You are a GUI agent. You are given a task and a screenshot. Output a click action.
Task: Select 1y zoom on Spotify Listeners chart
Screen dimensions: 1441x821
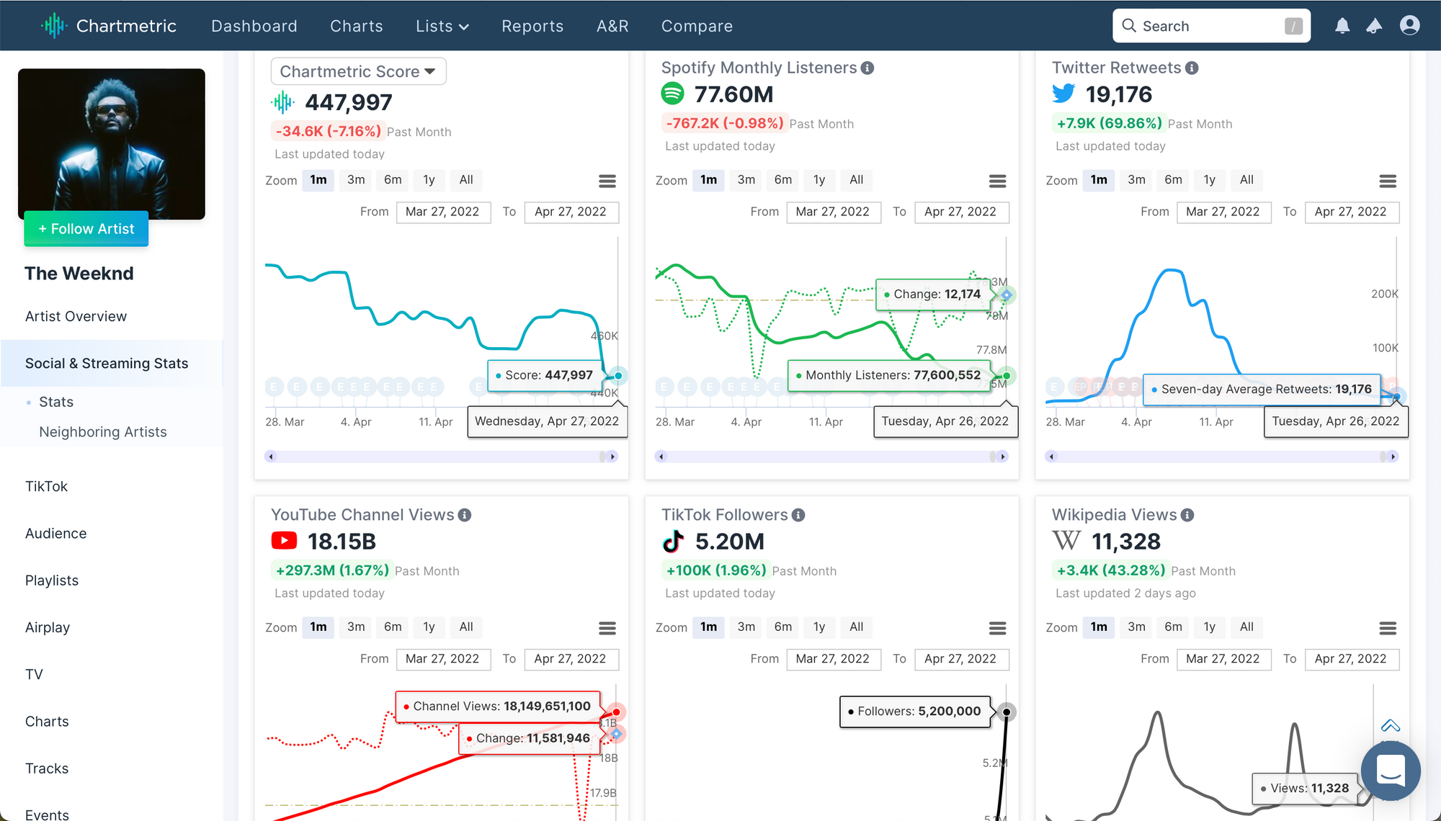819,180
